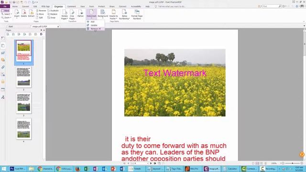The width and height of the screenshot is (306, 172).
Task: Open the Zoom tool dropdown
Action: tap(6, 18)
